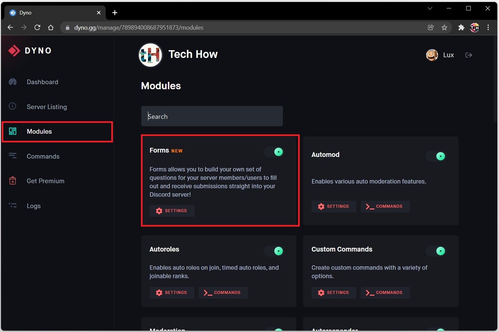Screen dimensions: 499x332
Task: View Commands for the Automod module
Action: [385, 206]
